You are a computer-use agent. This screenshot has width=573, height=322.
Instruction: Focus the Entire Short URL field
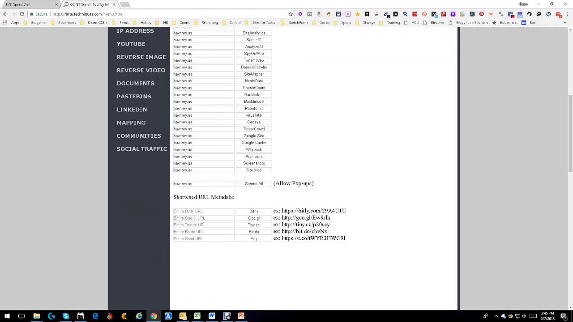tap(204, 239)
